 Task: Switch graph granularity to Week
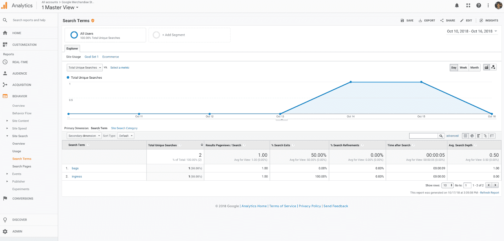coord(463,68)
